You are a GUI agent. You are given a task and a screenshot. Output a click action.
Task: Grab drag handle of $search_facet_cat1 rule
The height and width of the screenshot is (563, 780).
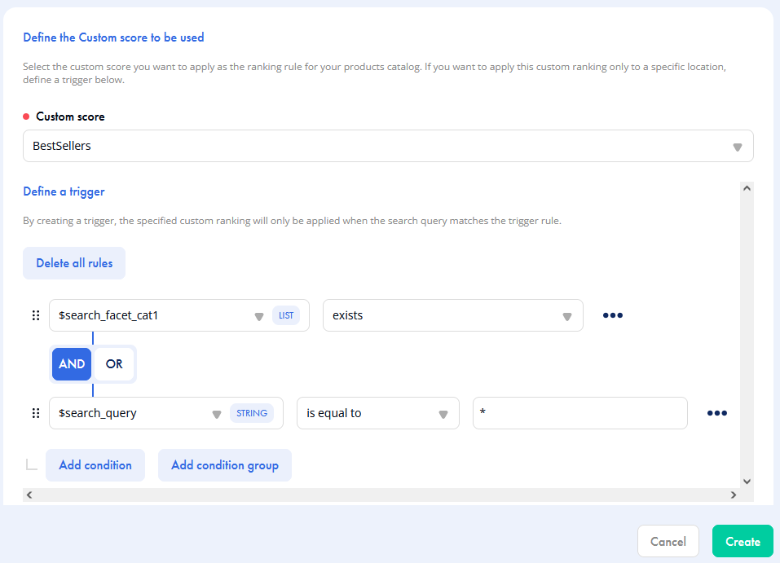tap(36, 315)
